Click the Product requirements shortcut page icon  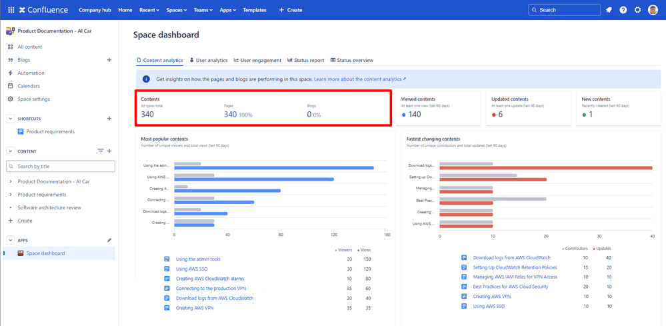(x=21, y=131)
